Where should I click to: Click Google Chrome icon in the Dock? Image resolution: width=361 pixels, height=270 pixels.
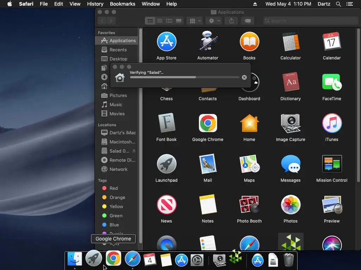(113, 258)
